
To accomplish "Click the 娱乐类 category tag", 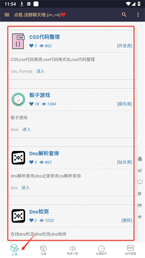I will pos(125,104).
